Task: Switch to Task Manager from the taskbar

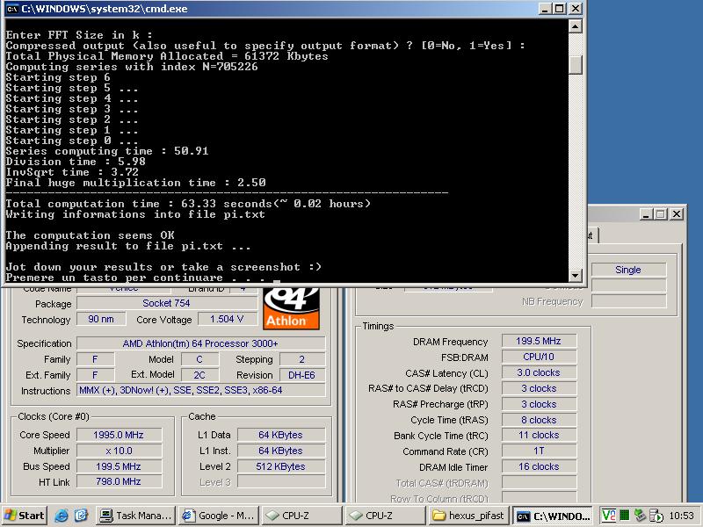Action: 136,516
